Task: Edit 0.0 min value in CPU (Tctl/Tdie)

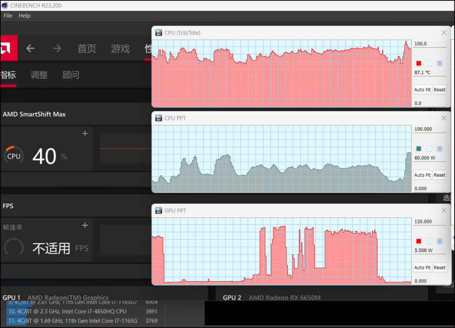Action: click(429, 103)
